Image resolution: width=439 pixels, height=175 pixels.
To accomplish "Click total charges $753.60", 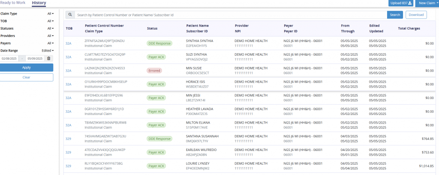I will [428, 152].
